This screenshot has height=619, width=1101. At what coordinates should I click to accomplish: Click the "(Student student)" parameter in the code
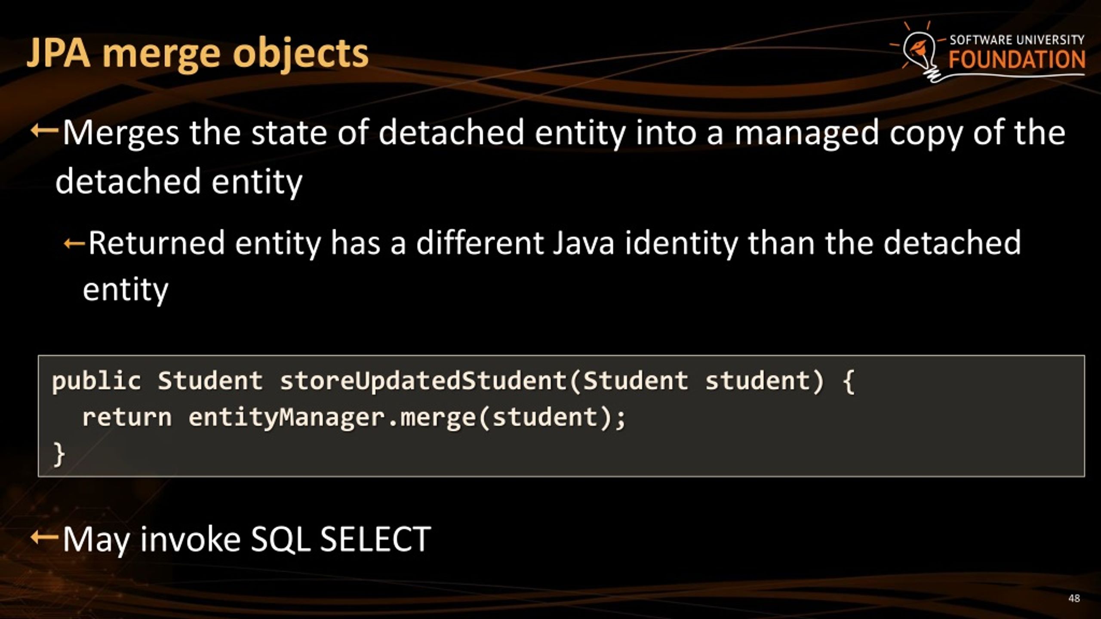tap(702, 381)
